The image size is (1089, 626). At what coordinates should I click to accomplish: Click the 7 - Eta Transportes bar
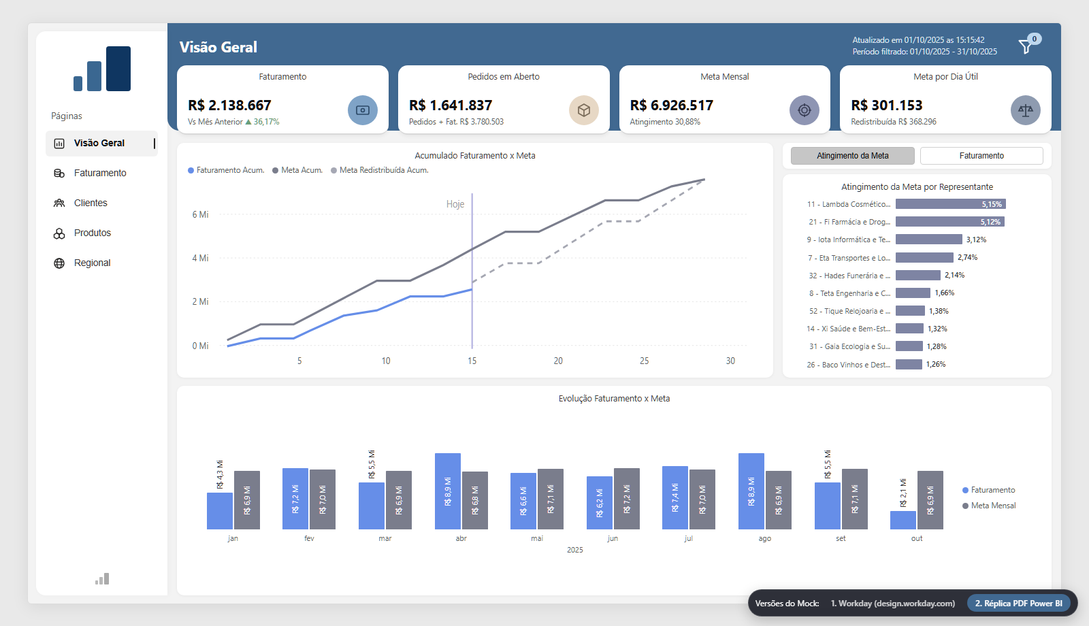(924, 257)
